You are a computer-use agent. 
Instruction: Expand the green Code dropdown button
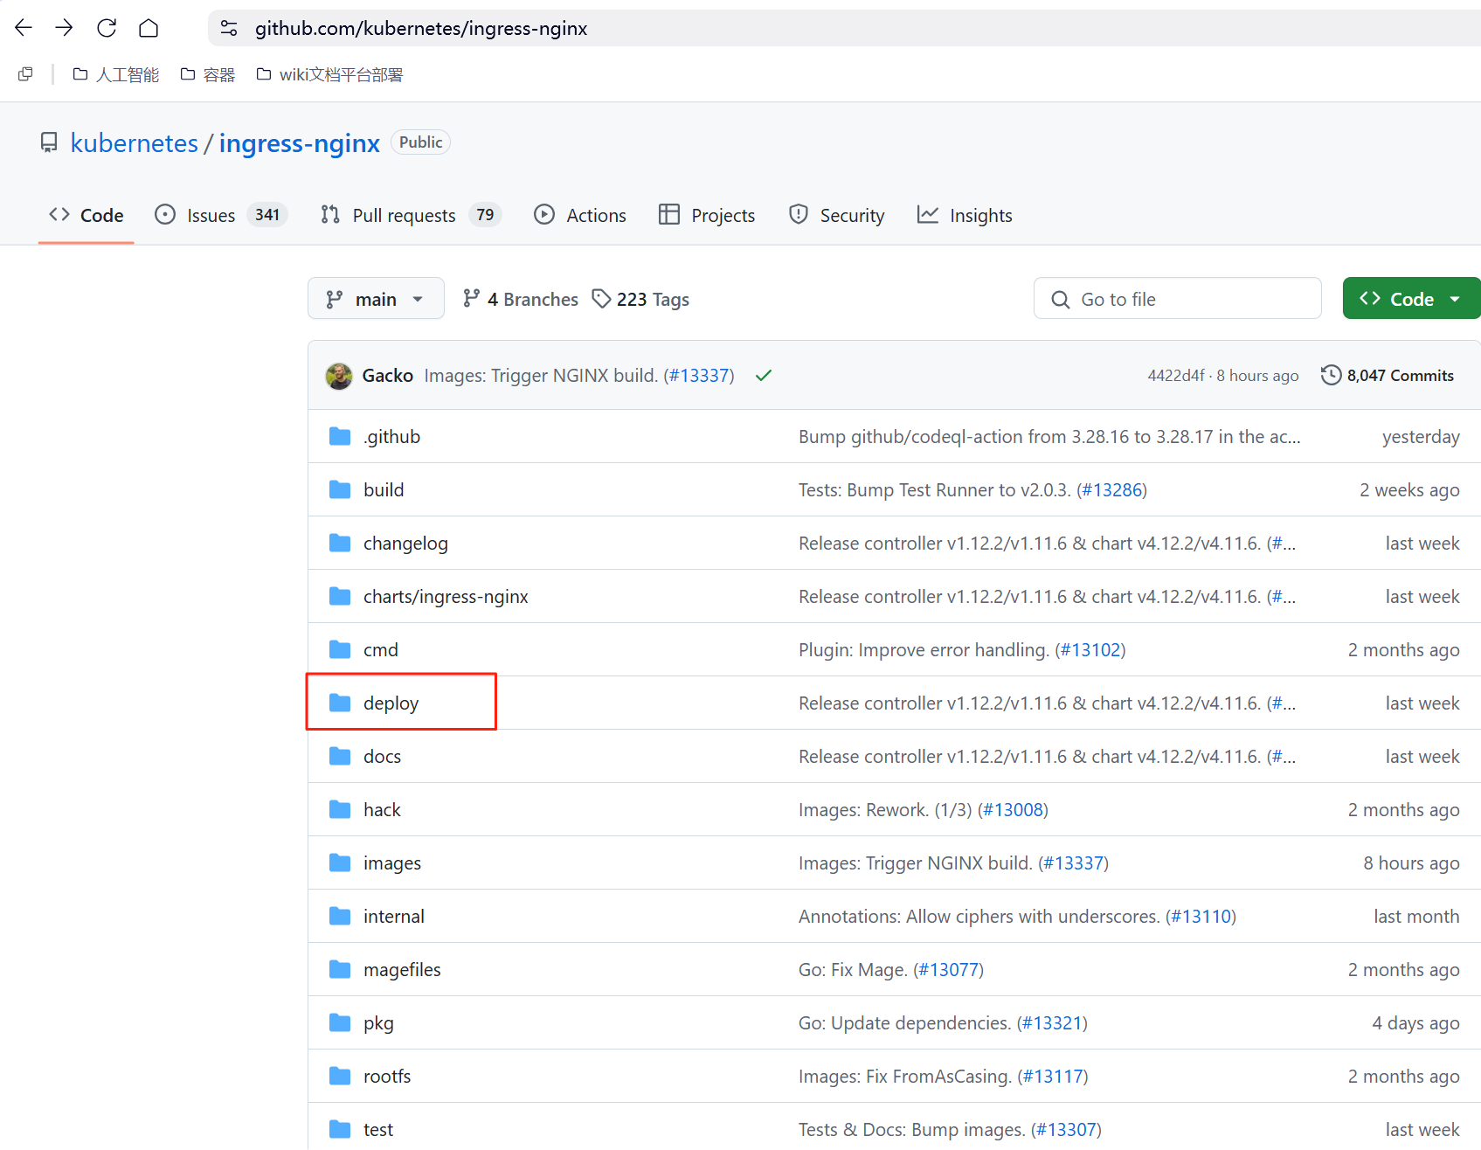point(1411,299)
